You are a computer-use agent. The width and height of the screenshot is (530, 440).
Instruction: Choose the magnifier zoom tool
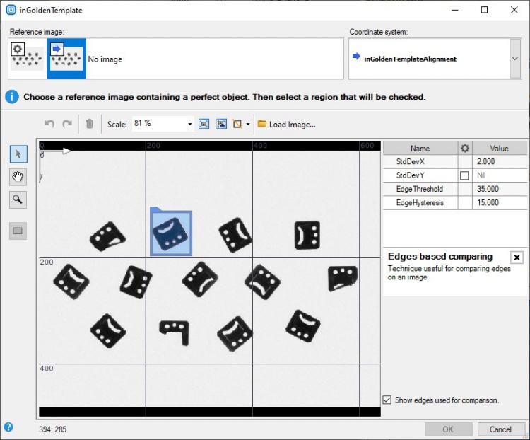pyautogui.click(x=18, y=199)
